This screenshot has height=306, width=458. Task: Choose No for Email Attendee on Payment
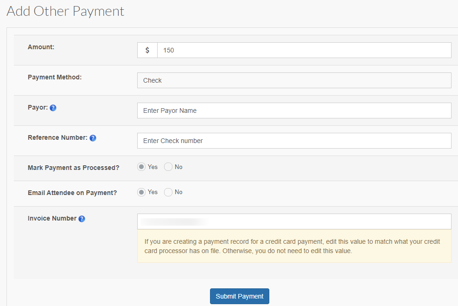[168, 192]
